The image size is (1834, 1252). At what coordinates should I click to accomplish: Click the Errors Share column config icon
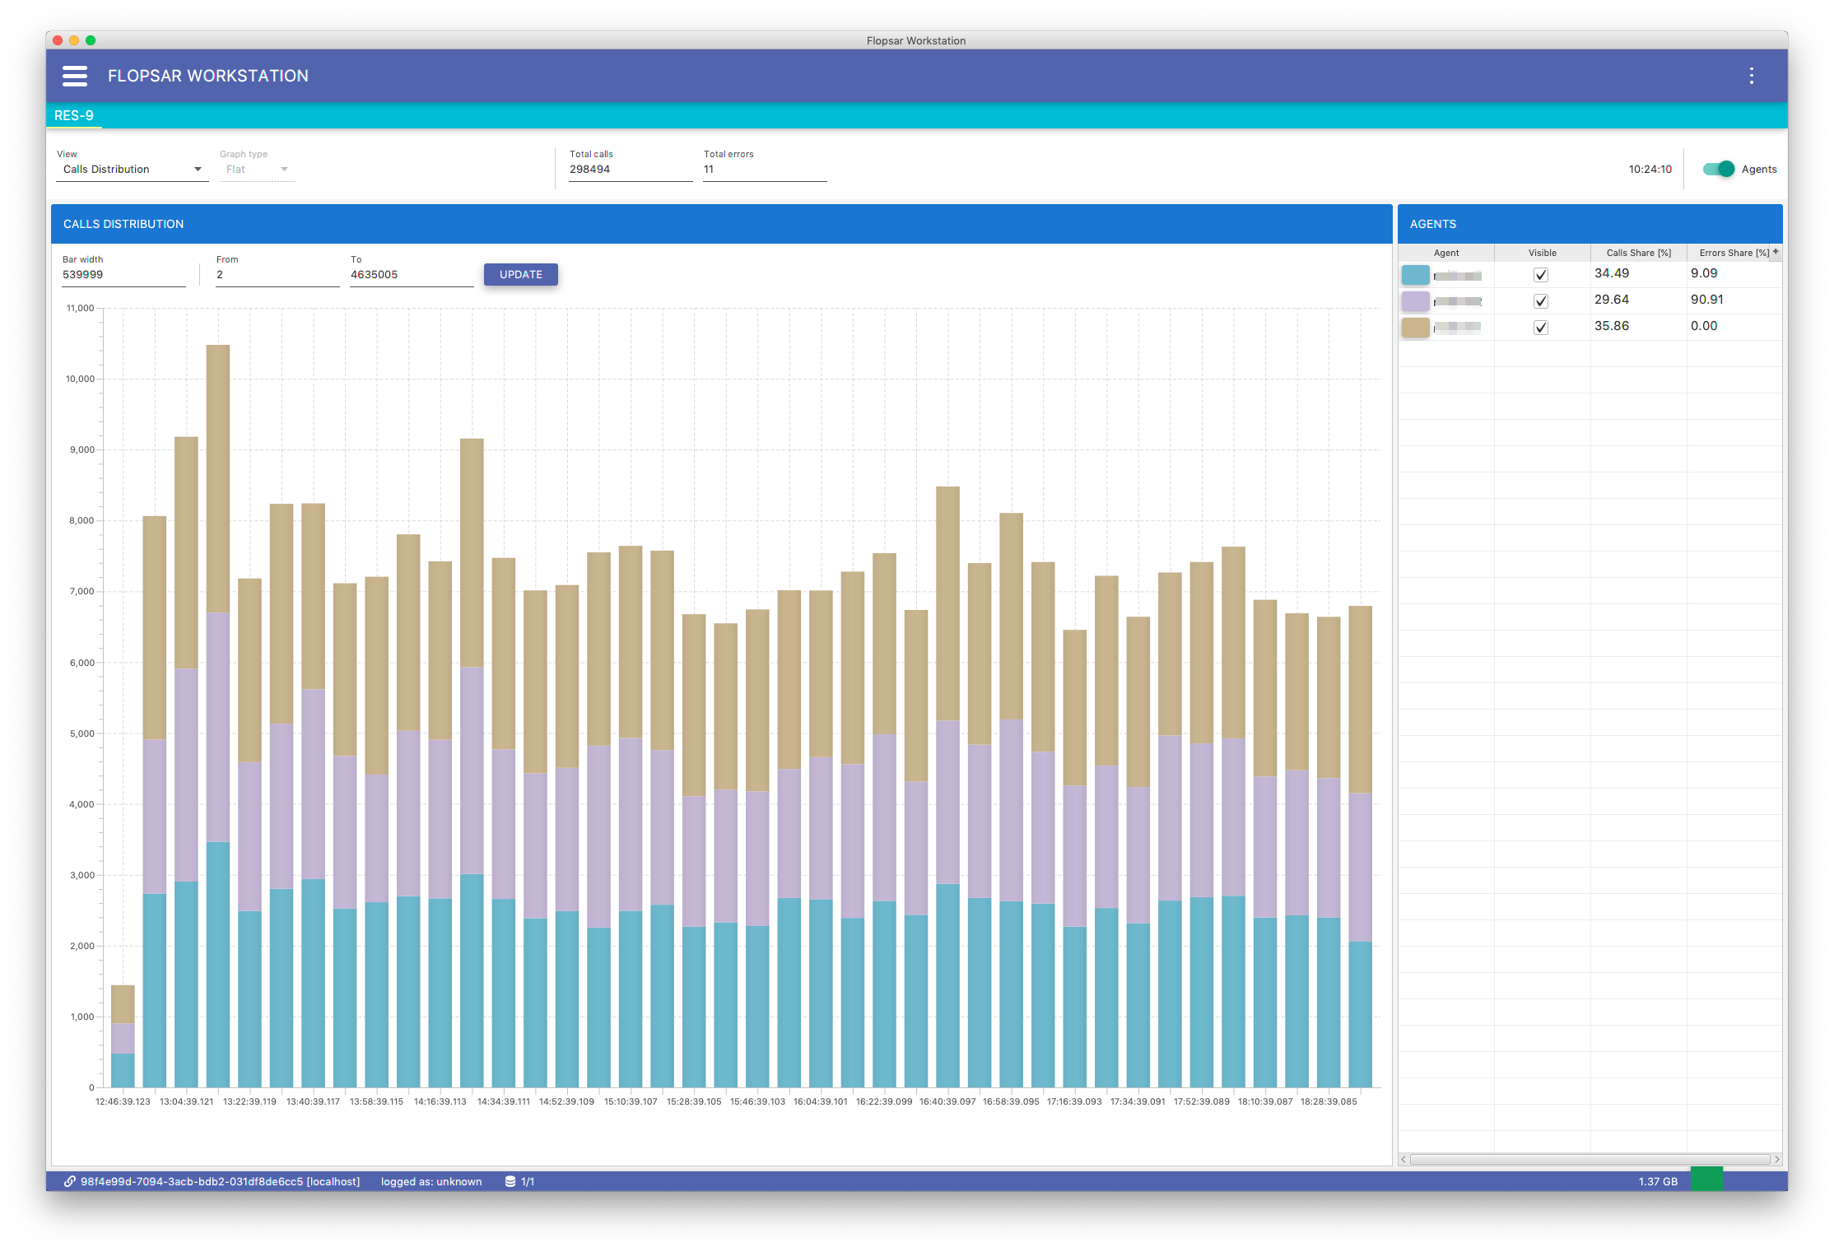point(1776,252)
